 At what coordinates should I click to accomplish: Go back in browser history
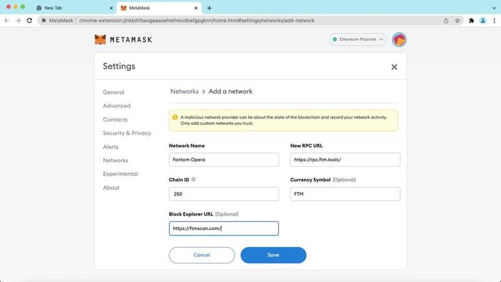(x=7, y=21)
